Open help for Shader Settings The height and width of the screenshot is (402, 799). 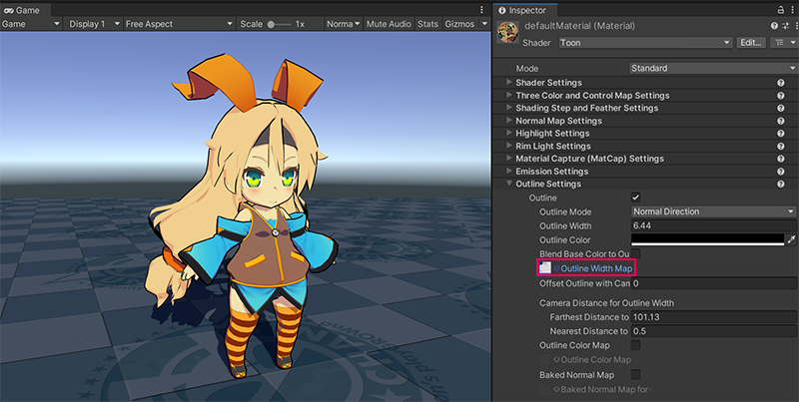(781, 83)
